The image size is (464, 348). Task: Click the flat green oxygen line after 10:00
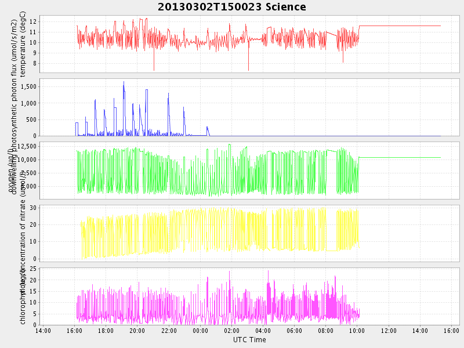click(400, 157)
